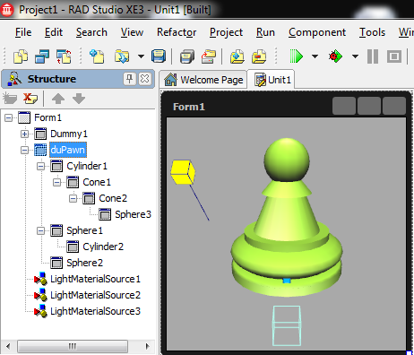Click the green Run arrow icon
Image resolution: width=414 pixels, height=355 pixels.
296,56
